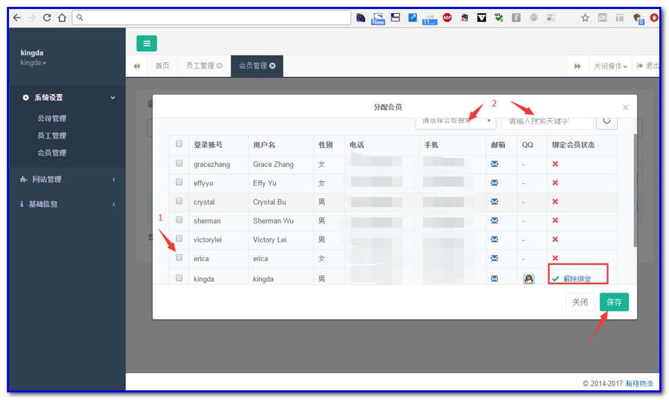Tick the checkbox beside sherman
Screen dimensions: 669x400
(x=179, y=220)
